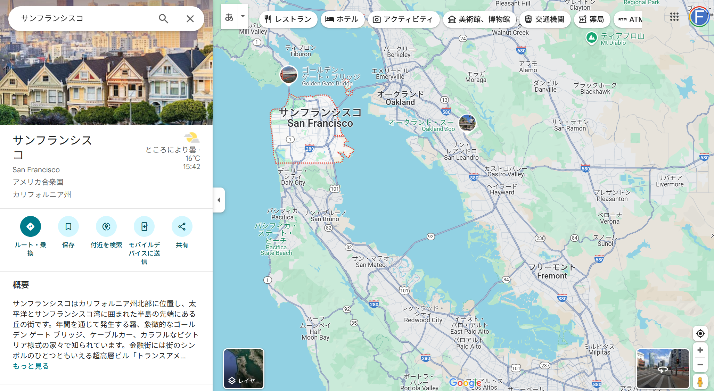Click the Pleasanton map label
714x391 pixels.
tap(612, 195)
